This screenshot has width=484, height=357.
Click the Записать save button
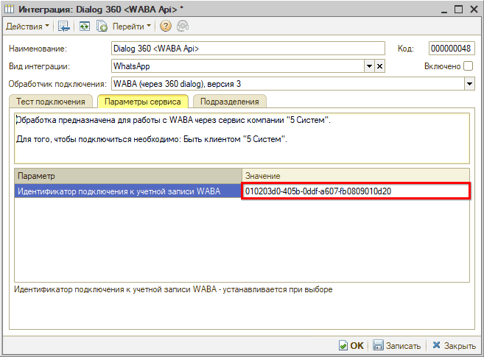[x=397, y=345]
